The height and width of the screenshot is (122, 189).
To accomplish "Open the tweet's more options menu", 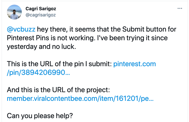I will click(180, 8).
